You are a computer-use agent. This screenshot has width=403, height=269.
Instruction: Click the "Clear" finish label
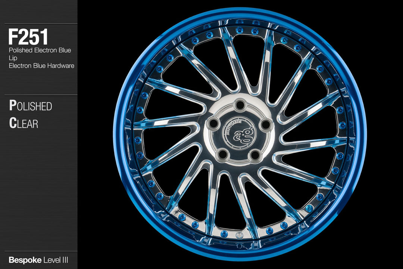pyautogui.click(x=24, y=123)
